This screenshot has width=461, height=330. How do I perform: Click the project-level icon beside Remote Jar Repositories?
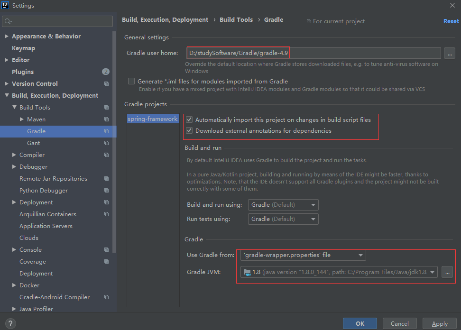pyautogui.click(x=106, y=179)
